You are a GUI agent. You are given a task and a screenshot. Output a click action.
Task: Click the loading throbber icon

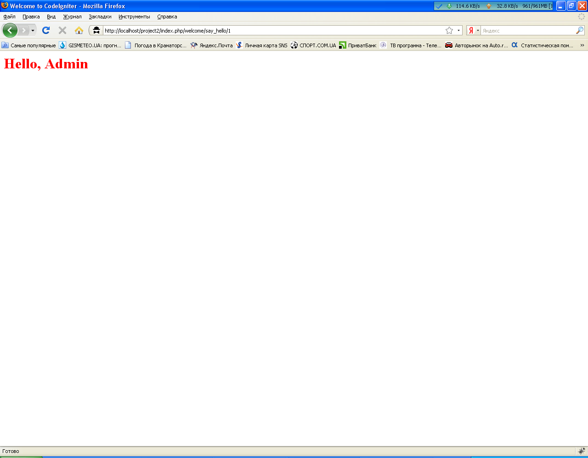(582, 17)
